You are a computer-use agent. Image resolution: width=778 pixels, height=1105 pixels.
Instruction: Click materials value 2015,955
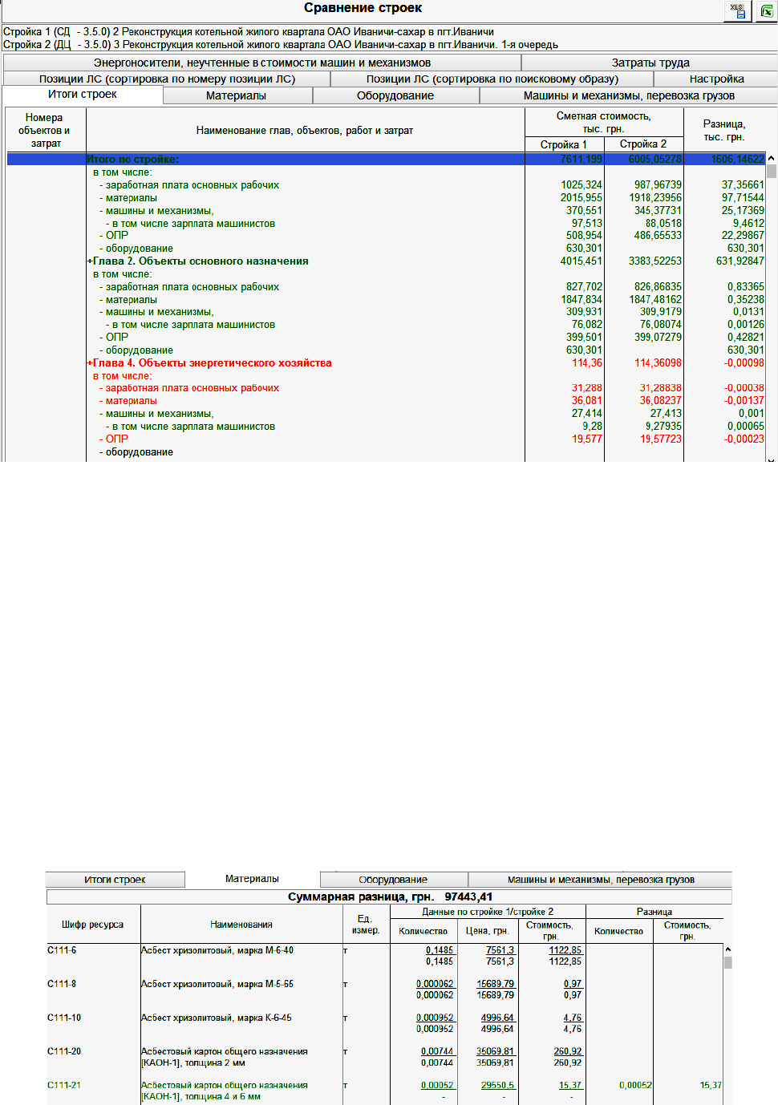click(x=581, y=198)
